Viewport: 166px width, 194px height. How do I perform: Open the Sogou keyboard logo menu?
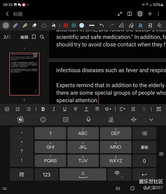pos(21,120)
